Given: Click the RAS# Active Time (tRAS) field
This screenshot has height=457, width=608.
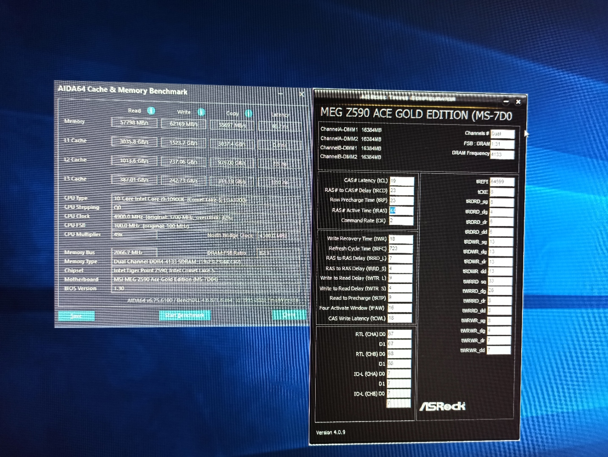Looking at the screenshot, I should point(401,211).
